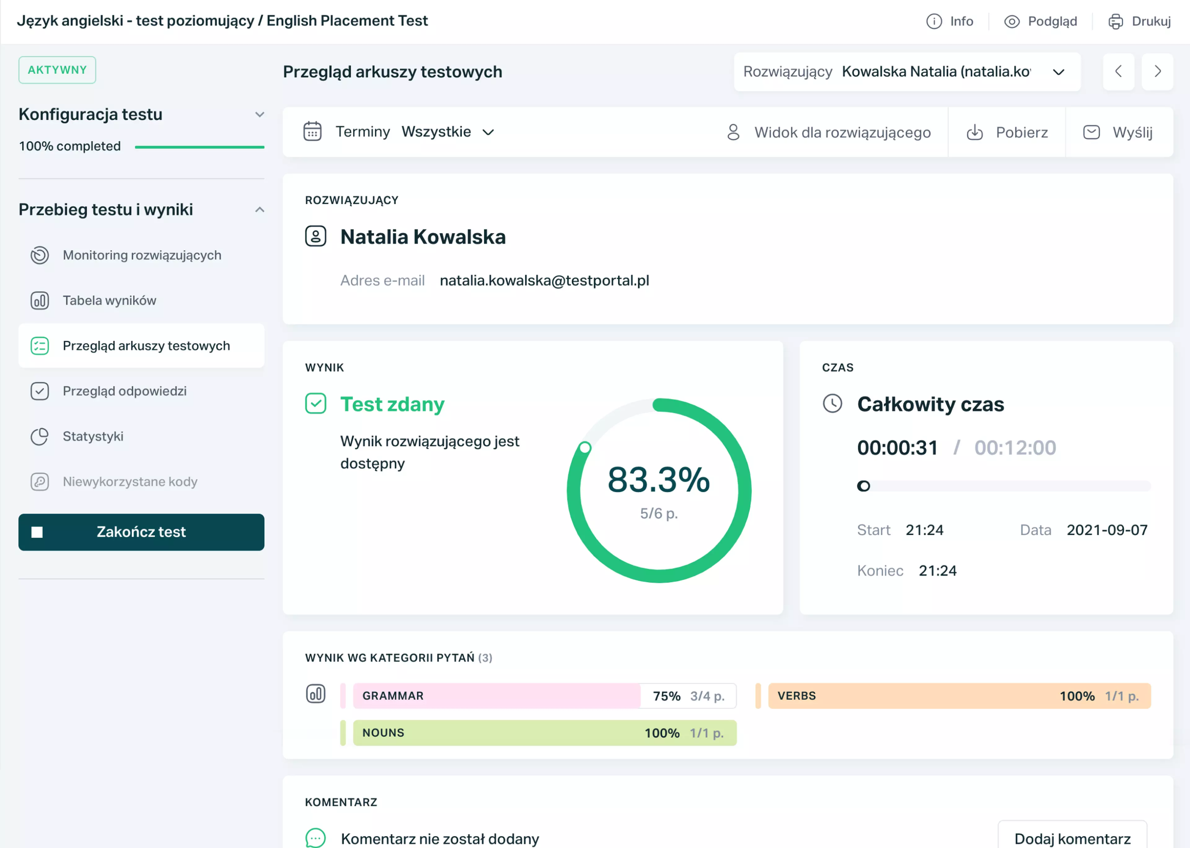Open the Rozwiązujący respondent dropdown
1190x848 pixels.
(x=907, y=72)
